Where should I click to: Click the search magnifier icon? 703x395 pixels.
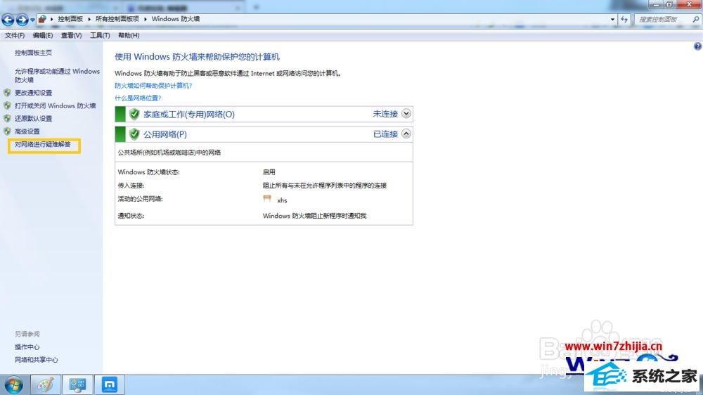coord(695,19)
